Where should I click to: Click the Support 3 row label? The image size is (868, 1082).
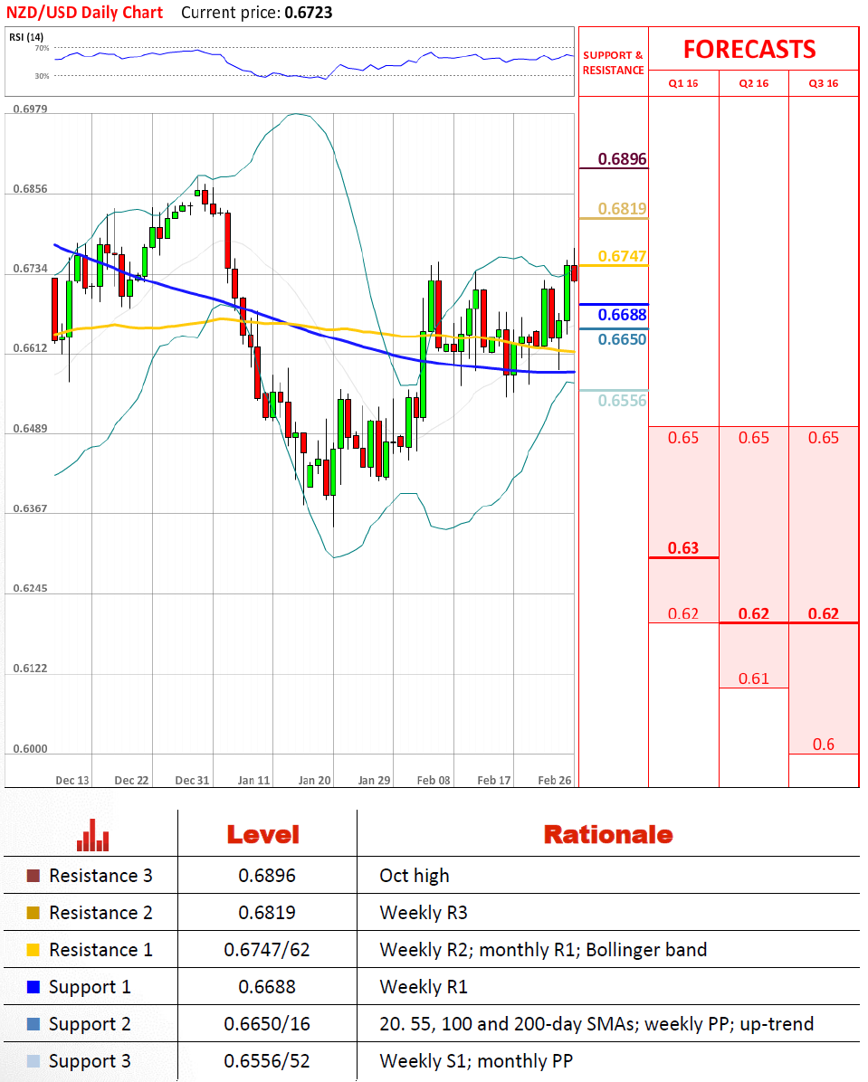(90, 1061)
